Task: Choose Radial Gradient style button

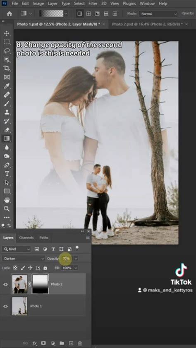Action: coord(88,14)
